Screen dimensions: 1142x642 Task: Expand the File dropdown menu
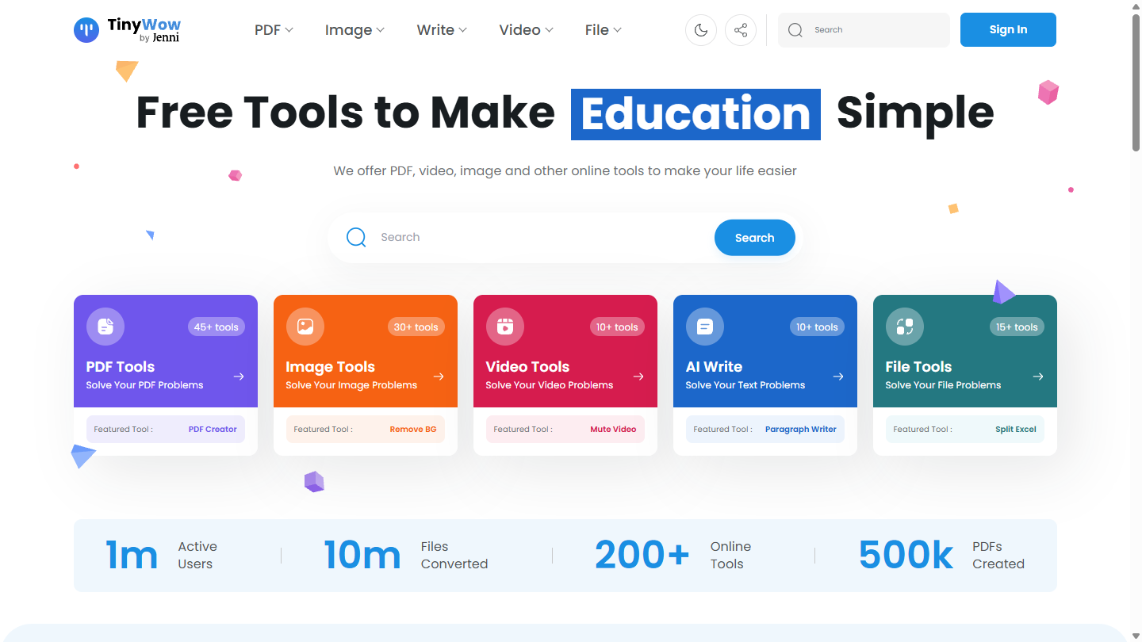click(603, 30)
